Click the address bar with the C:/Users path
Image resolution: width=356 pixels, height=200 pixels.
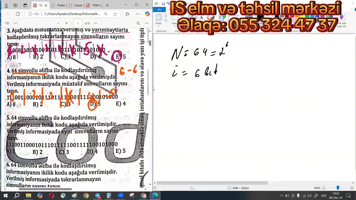click(72, 14)
